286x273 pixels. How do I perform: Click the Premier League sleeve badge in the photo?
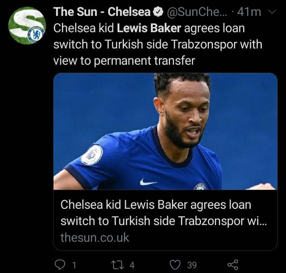point(92,154)
